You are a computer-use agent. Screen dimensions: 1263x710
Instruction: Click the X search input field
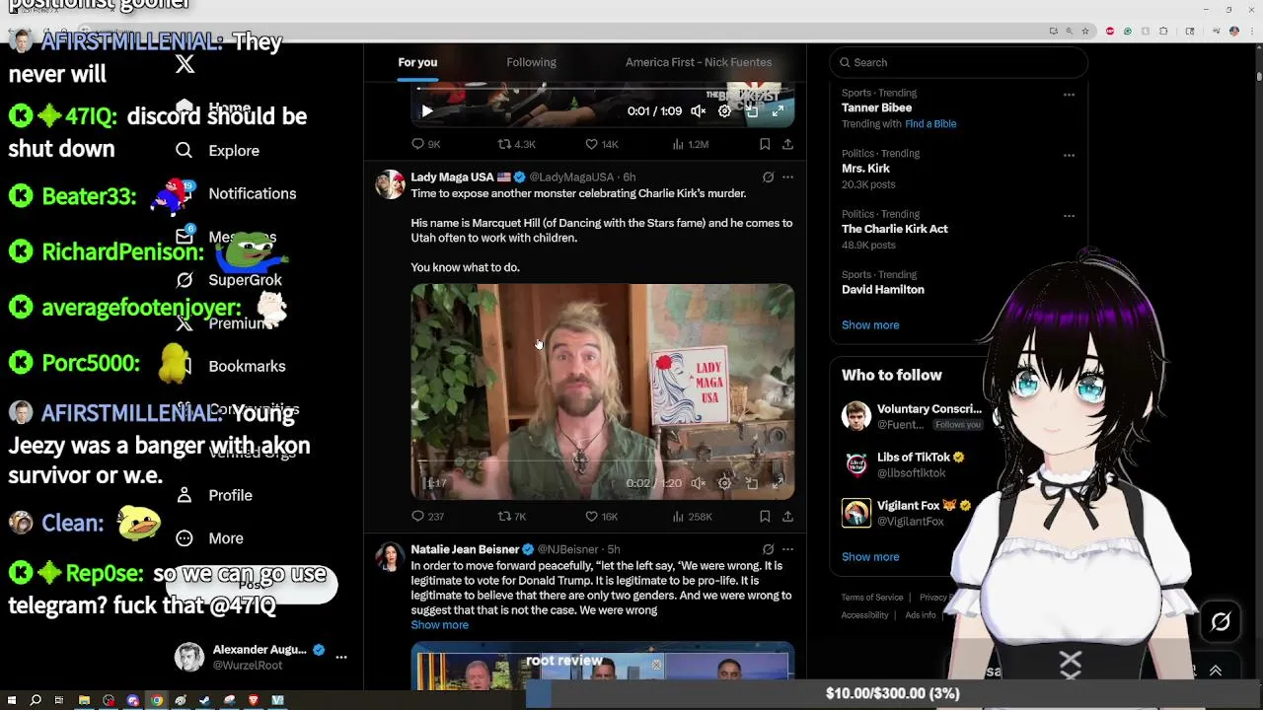click(x=958, y=62)
